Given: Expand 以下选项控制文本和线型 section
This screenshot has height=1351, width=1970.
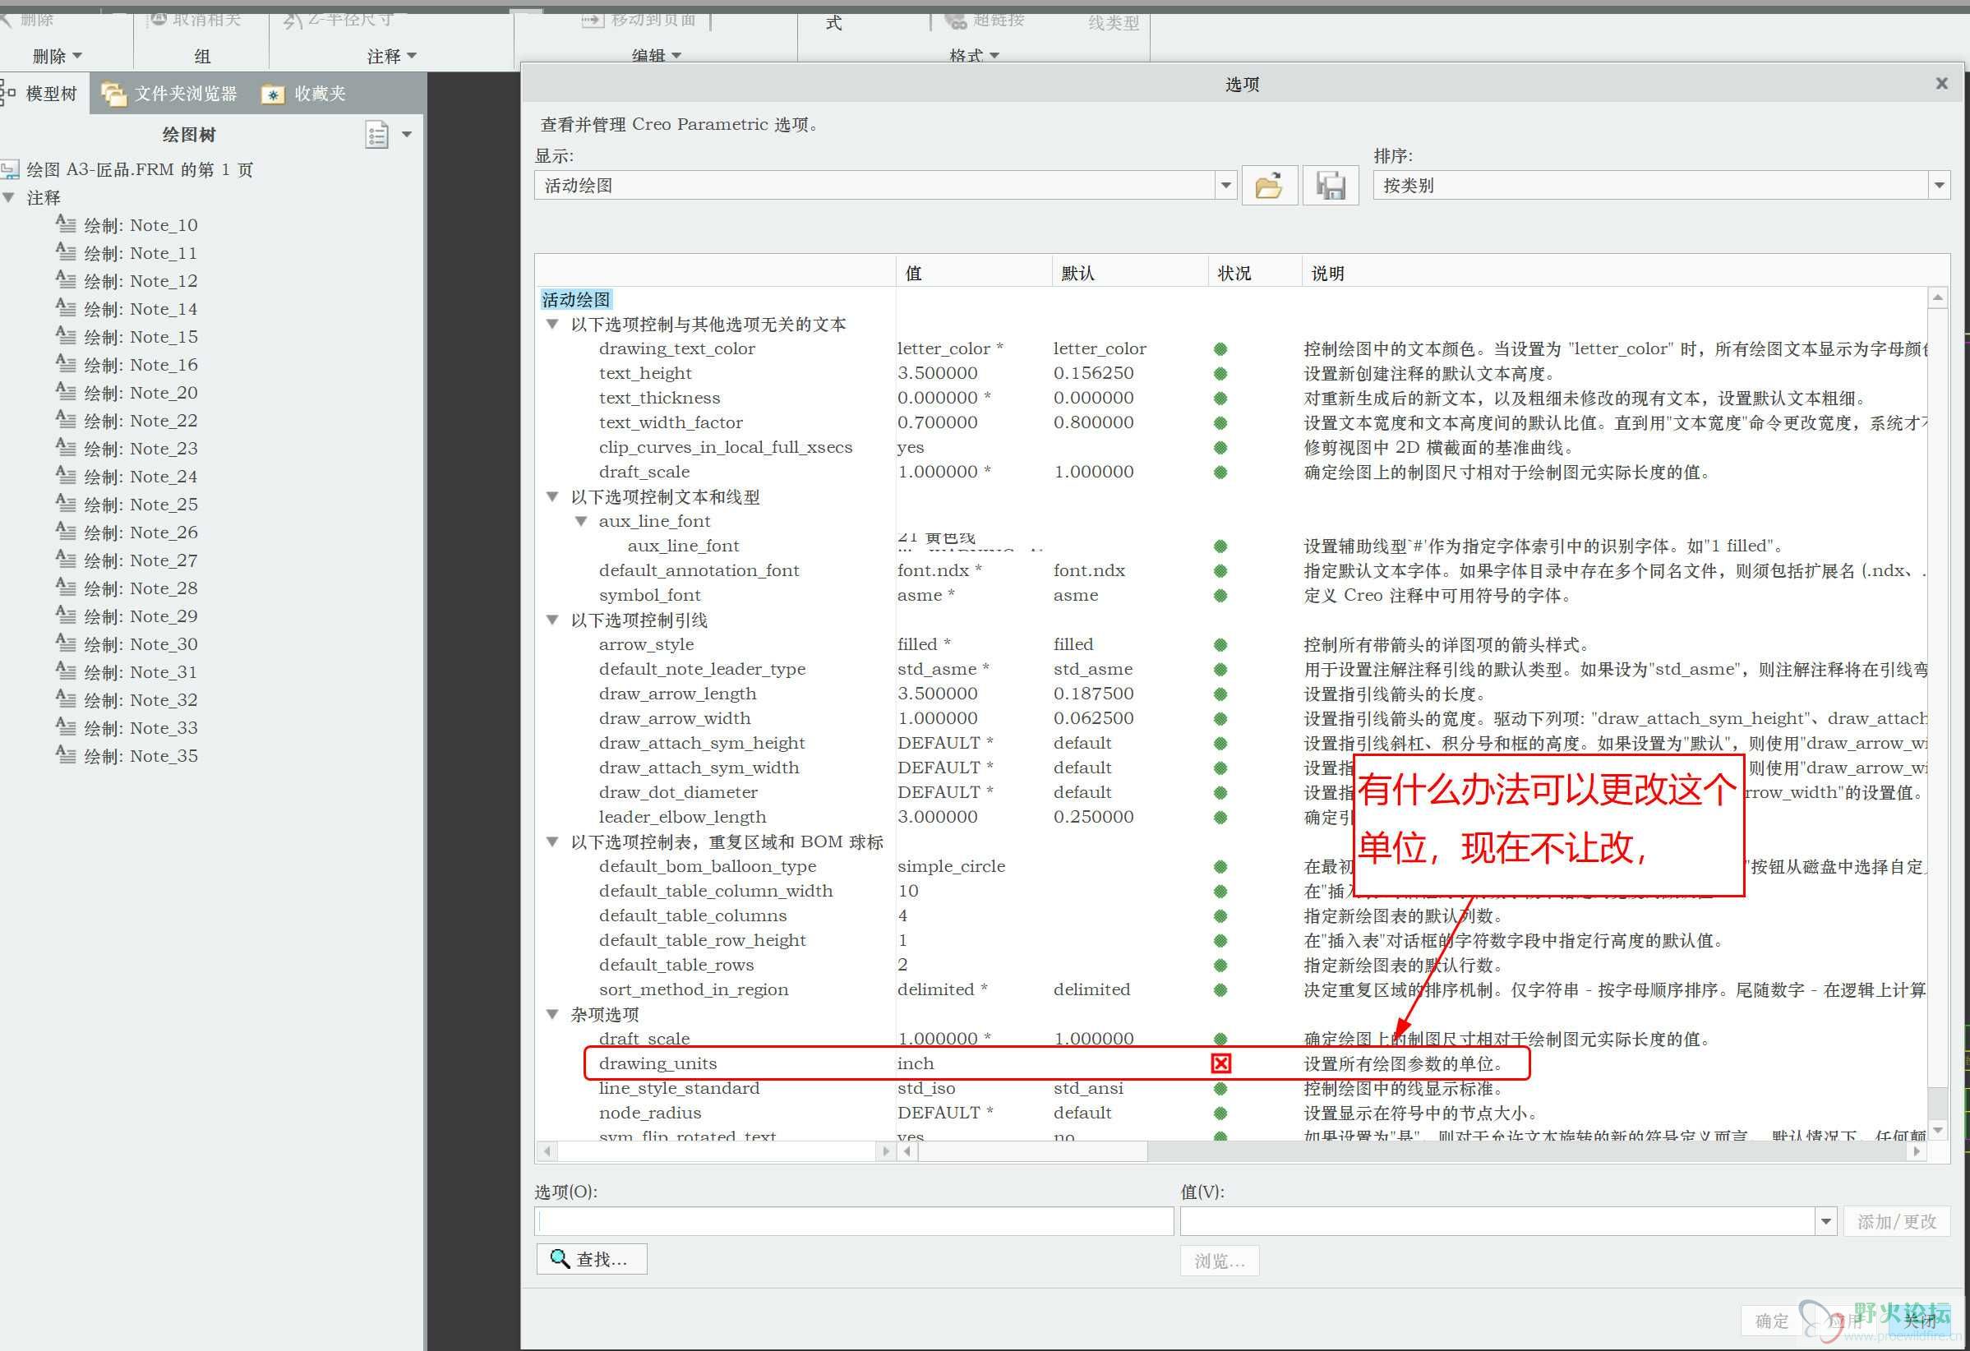Looking at the screenshot, I should pos(554,496).
